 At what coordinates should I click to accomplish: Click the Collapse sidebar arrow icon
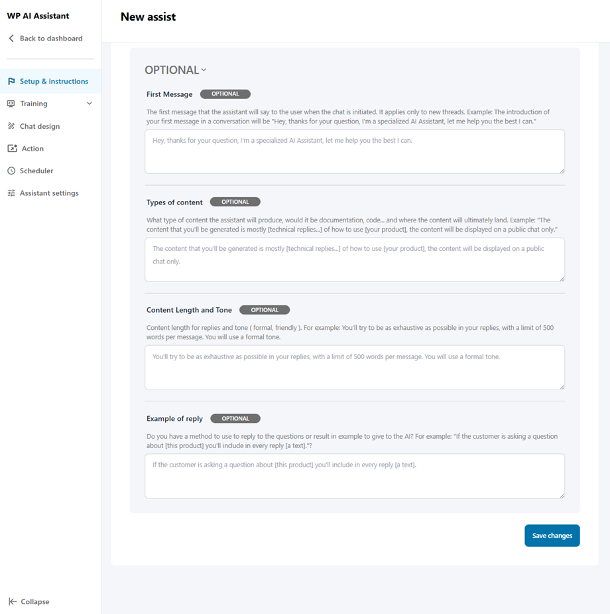13,601
